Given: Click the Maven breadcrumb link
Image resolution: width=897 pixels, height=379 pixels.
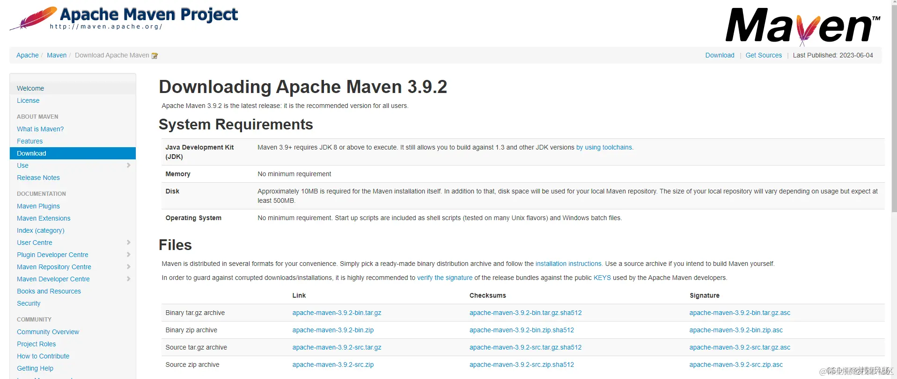Looking at the screenshot, I should [57, 55].
